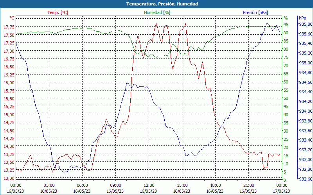Click the '15:00' time axis label

pos(182,186)
